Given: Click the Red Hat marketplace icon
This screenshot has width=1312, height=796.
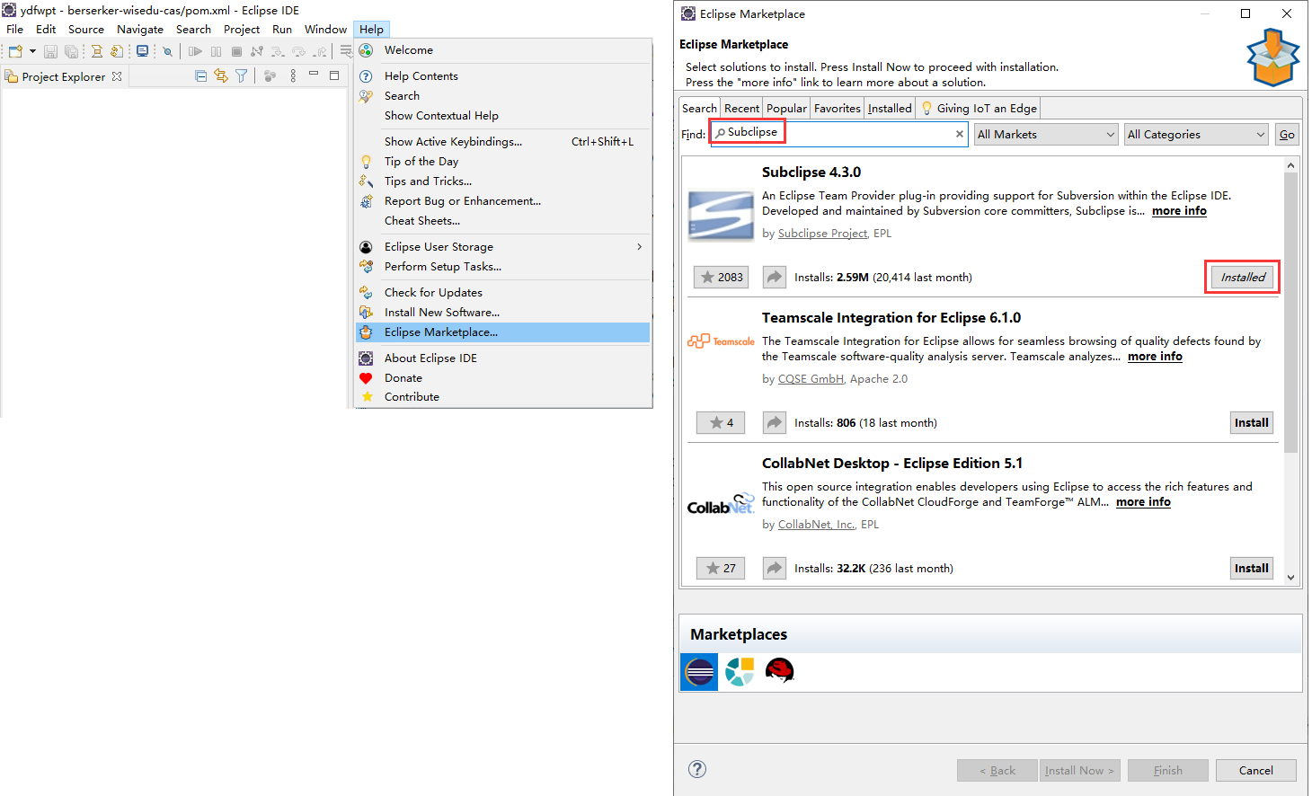Looking at the screenshot, I should (779, 671).
